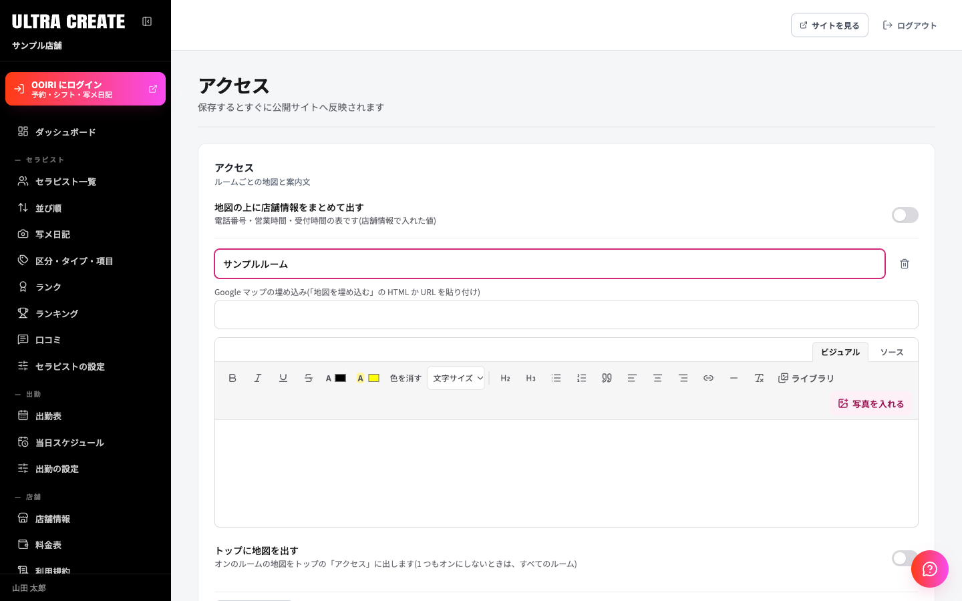The image size is (962, 601).
Task: Open the 文字サイズ dropdown
Action: click(x=456, y=378)
